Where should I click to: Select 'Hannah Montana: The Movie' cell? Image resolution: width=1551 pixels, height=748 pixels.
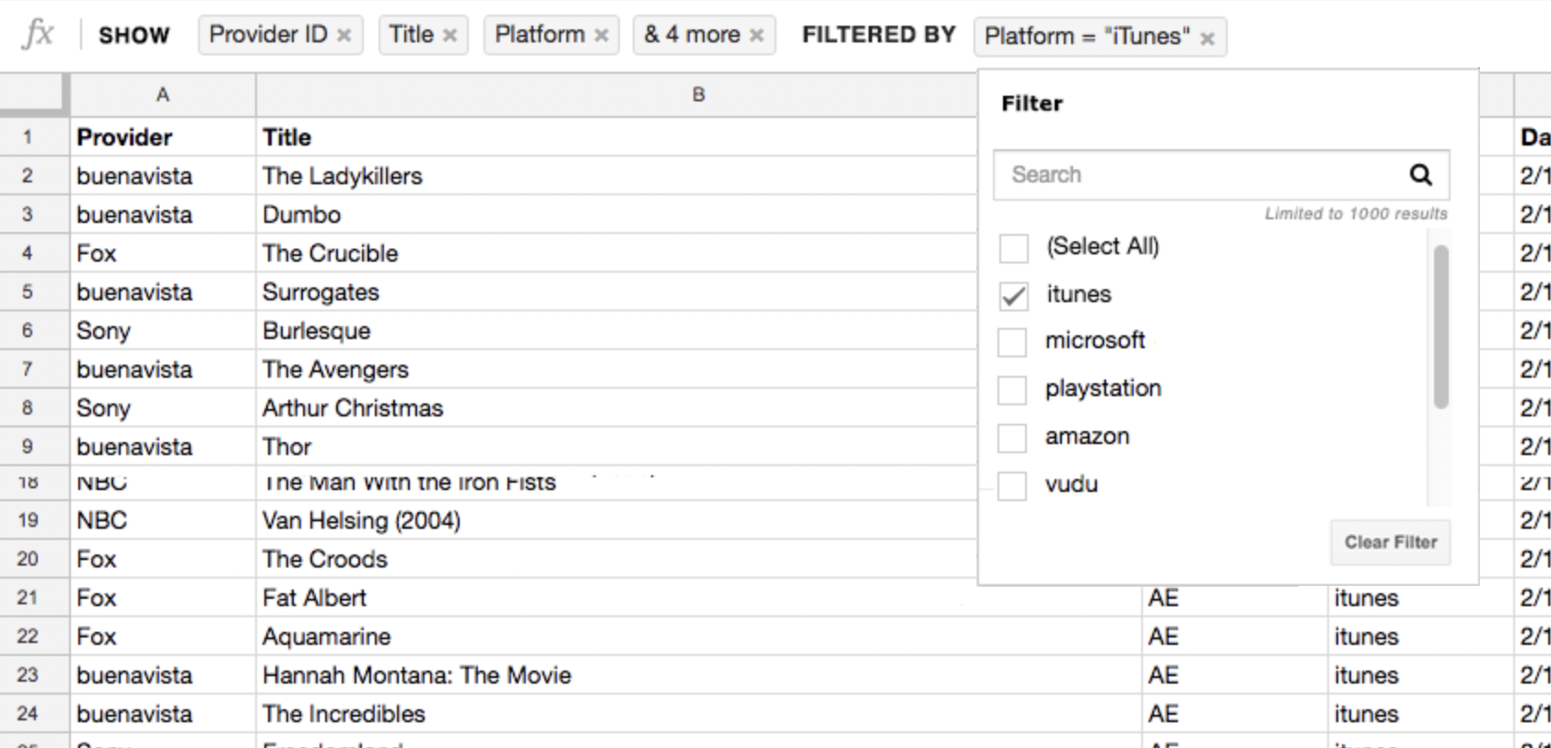point(698,674)
